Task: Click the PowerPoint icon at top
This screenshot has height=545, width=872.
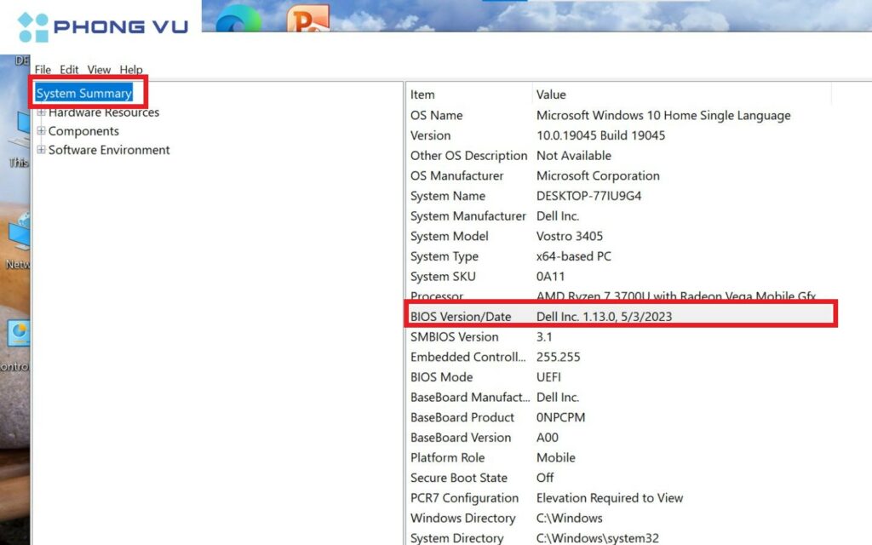Action: tap(307, 20)
